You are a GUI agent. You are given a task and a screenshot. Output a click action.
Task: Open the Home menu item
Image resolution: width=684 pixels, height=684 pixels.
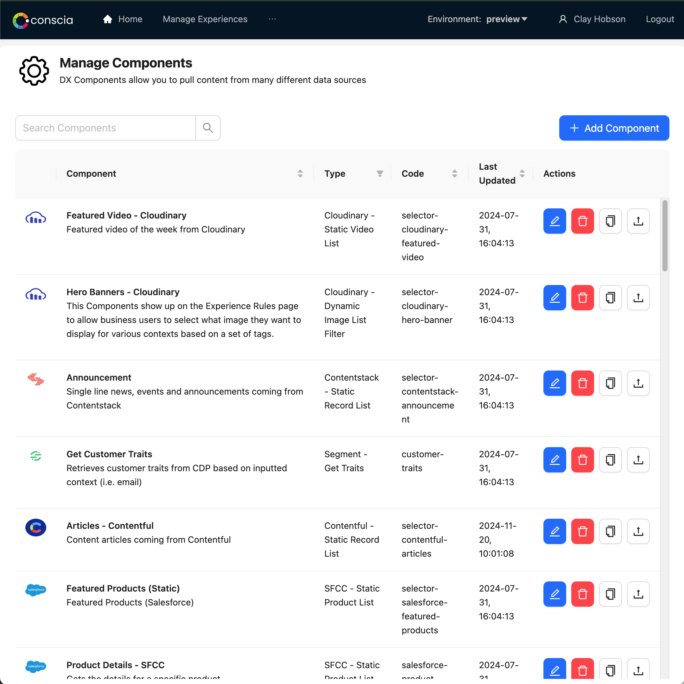pyautogui.click(x=123, y=19)
